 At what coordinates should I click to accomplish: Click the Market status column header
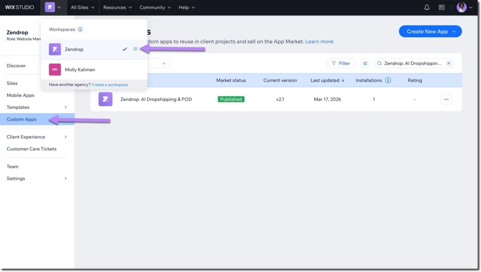[x=231, y=80]
